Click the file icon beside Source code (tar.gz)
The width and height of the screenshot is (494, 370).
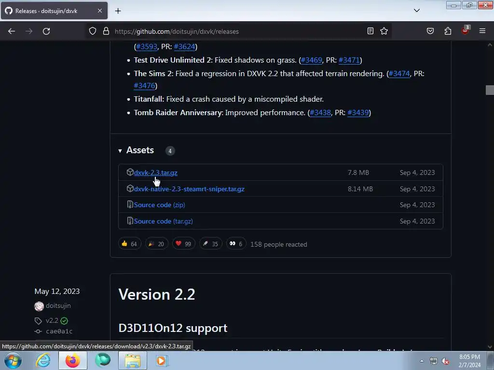130,221
